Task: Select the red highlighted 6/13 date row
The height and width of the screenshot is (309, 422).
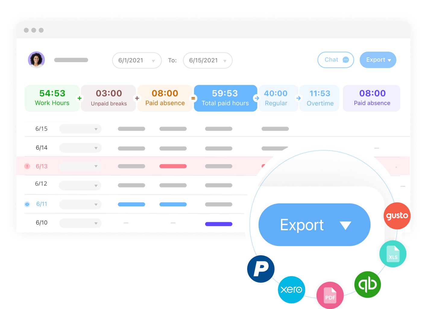Action: pos(41,166)
